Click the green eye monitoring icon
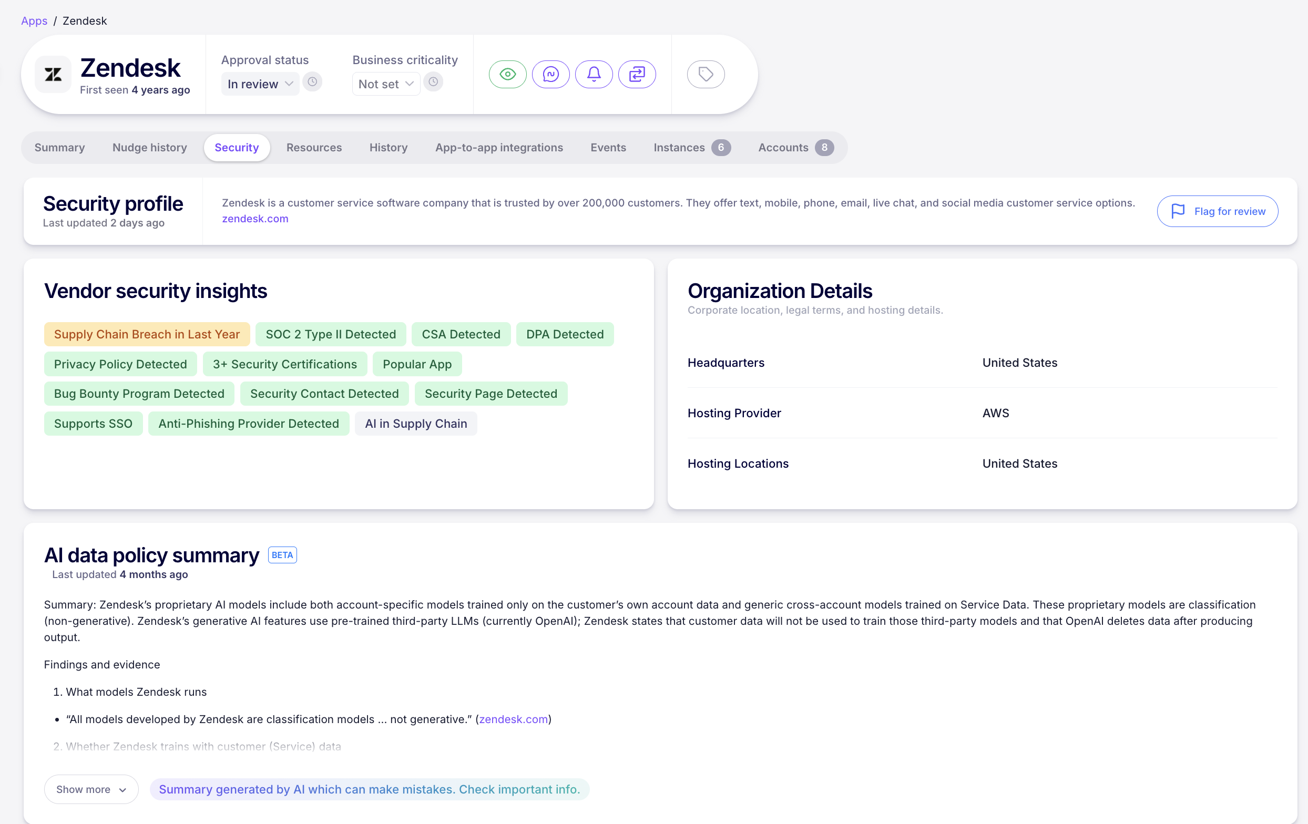Viewport: 1308px width, 824px height. [x=507, y=74]
